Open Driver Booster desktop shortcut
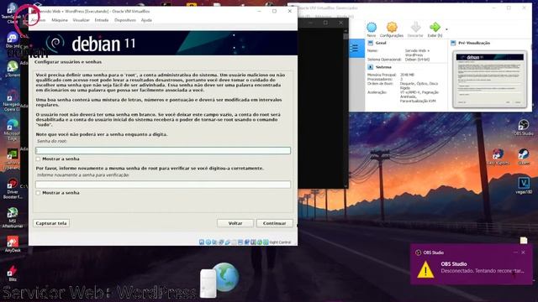Image resolution: width=538 pixels, height=302 pixels. [13, 189]
